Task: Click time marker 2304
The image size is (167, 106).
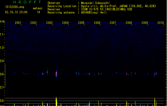Action: tap(65, 23)
